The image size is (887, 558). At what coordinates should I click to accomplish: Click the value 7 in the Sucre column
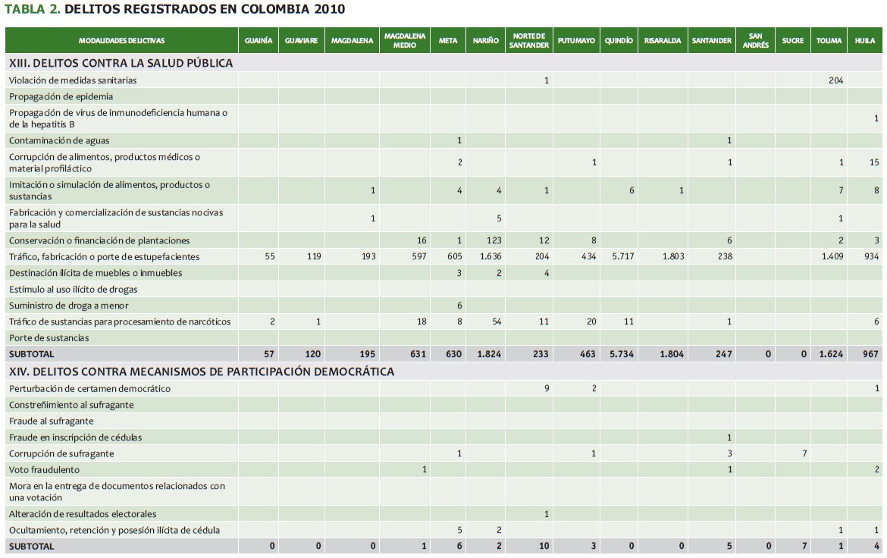(x=803, y=453)
